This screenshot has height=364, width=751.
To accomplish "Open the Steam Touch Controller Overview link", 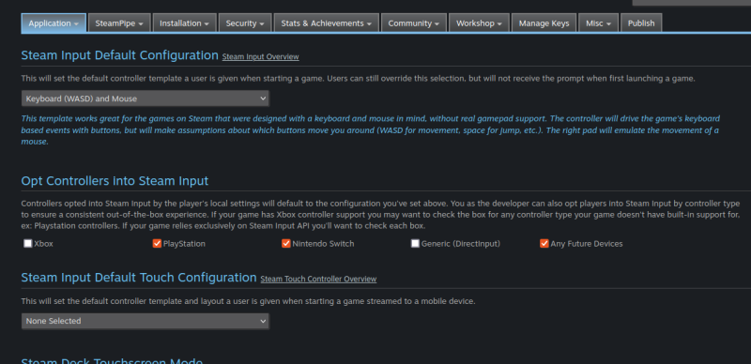I will click(x=318, y=280).
